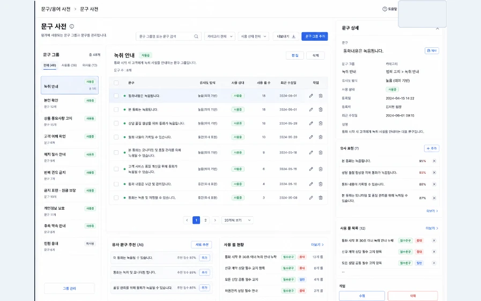This screenshot has height=301, width=481.
Task: Add the 92% recommended phrase
Action: (x=205, y=258)
